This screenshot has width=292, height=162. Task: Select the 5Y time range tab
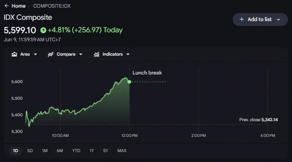[x=106, y=151]
